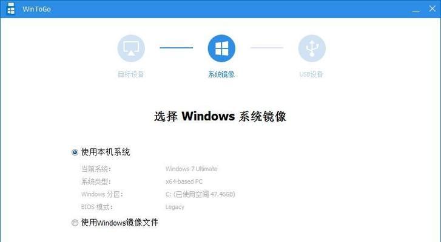441x242 pixels.
Task: Click the WinToGo app logo icon
Action: pos(11,8)
